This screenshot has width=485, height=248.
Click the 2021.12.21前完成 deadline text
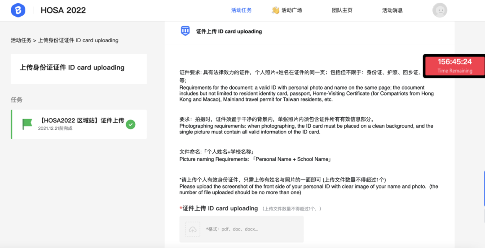(x=55, y=128)
